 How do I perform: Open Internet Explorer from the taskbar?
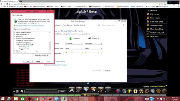[9, 99]
